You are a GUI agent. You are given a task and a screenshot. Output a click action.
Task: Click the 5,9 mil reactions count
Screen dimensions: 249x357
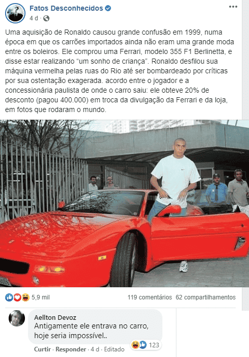point(41,297)
